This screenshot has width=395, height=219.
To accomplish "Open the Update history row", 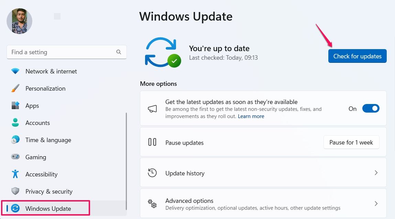I will pyautogui.click(x=263, y=172).
